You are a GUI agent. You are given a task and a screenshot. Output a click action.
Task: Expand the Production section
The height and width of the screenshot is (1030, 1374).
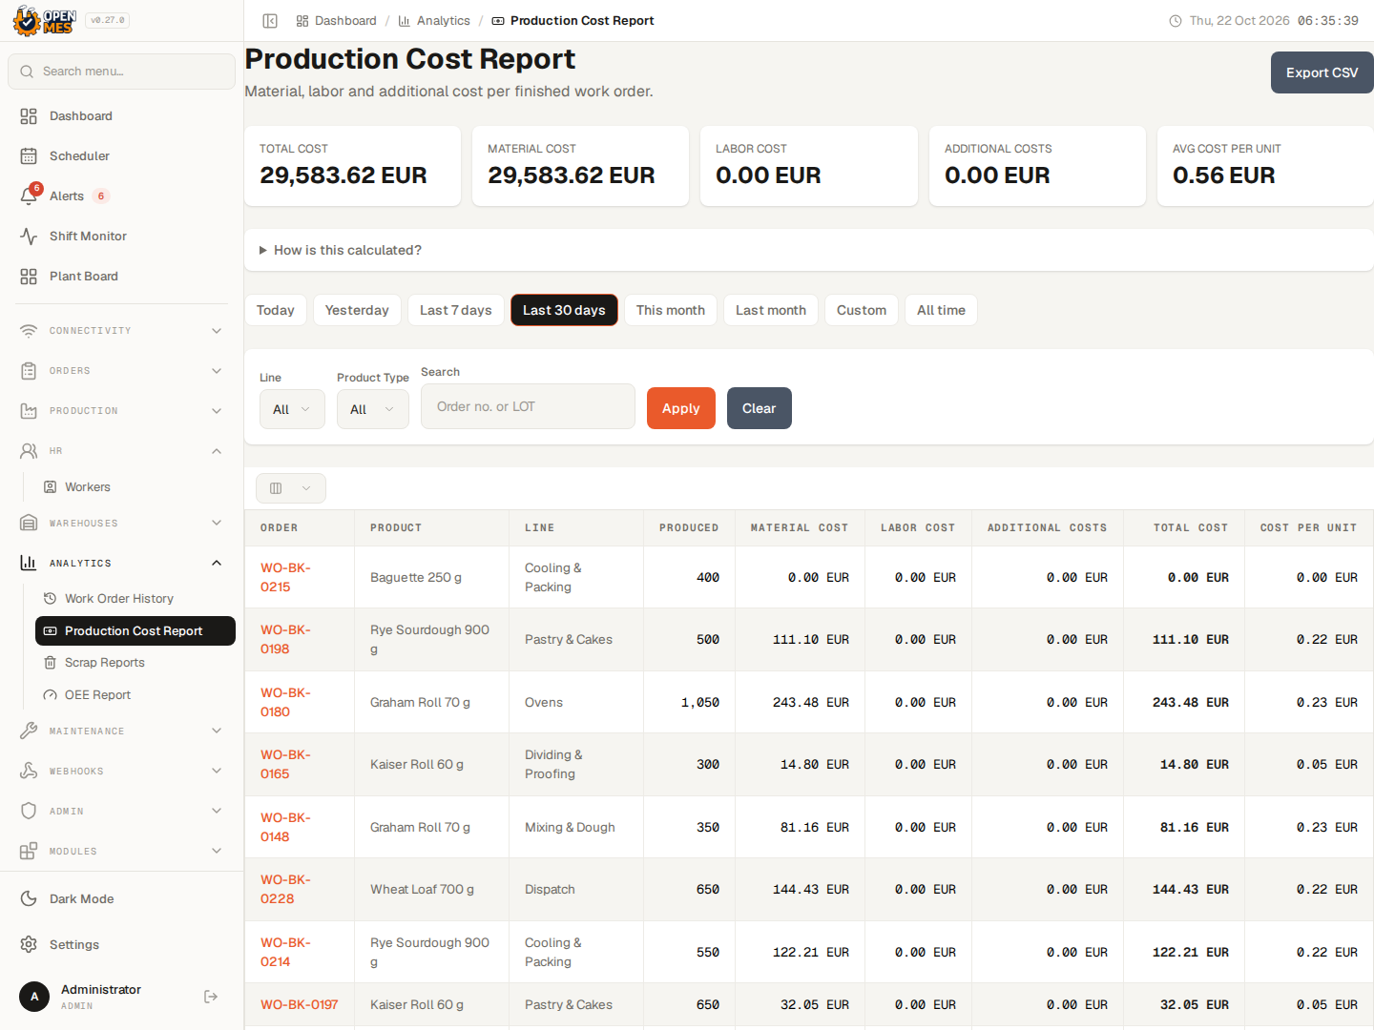[121, 411]
